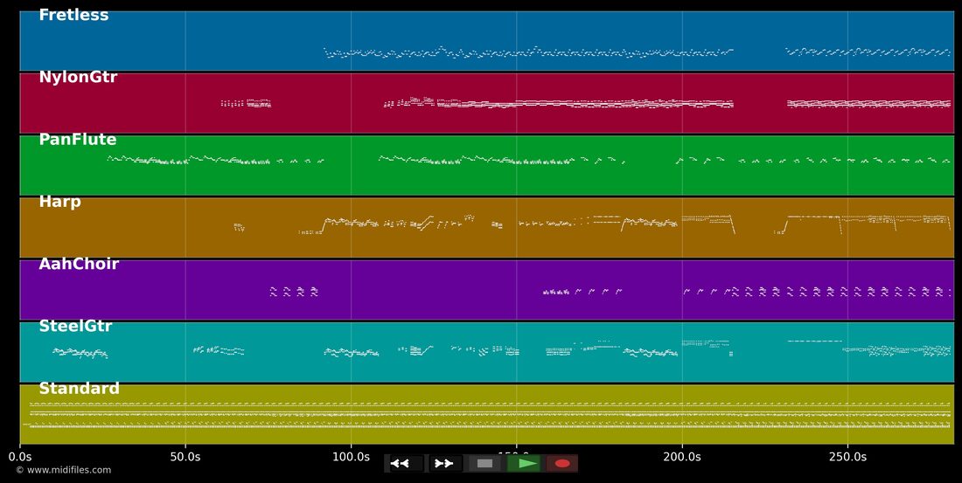Click the 100.0s time axis label
Image resolution: width=962 pixels, height=483 pixels.
[x=351, y=458]
